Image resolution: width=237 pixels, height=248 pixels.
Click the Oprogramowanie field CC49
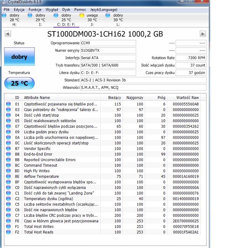[x=108, y=43]
